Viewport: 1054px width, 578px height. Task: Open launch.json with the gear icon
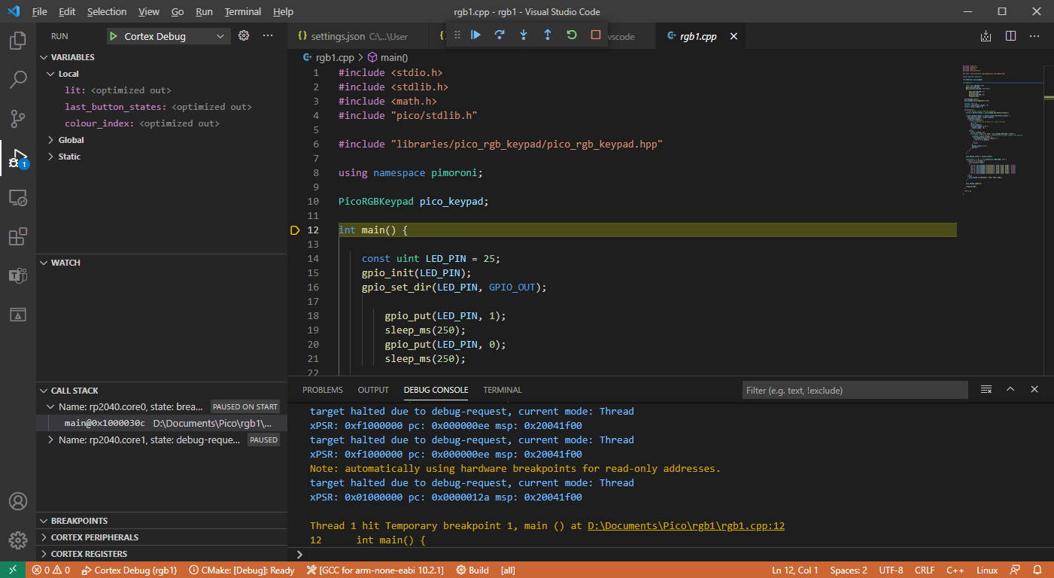(x=244, y=35)
